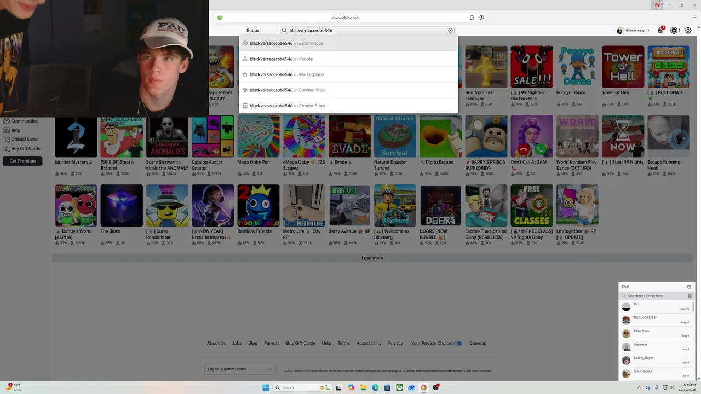The image size is (701, 394).
Task: Click the Roblox search input field
Action: click(367, 31)
